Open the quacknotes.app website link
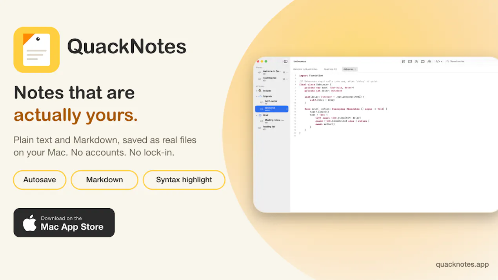 pyautogui.click(x=462, y=264)
